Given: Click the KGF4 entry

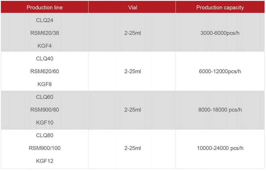Looking at the screenshot, I should pyautogui.click(x=44, y=46).
